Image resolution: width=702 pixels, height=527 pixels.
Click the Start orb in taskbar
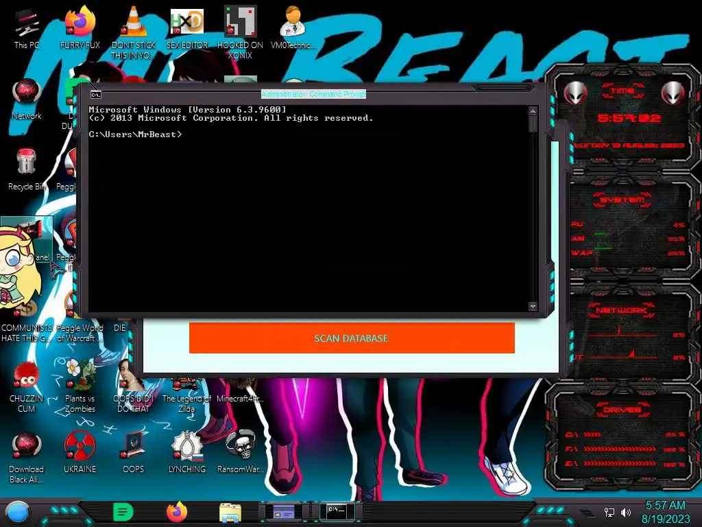[18, 512]
